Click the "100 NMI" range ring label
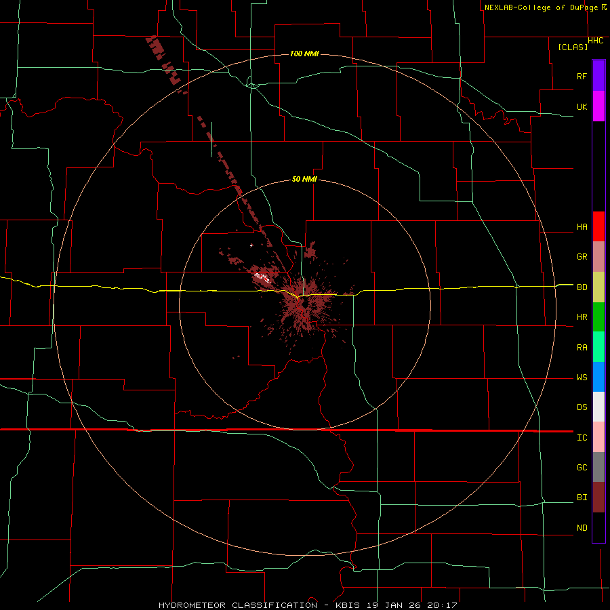This screenshot has height=610, width=610. click(304, 54)
